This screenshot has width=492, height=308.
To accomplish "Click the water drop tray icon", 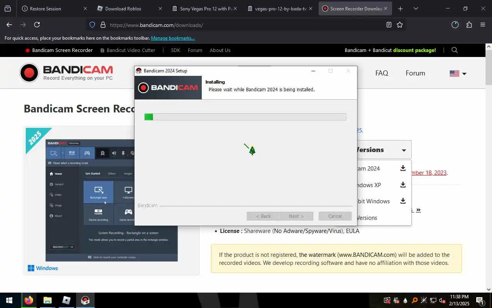I will (x=405, y=300).
